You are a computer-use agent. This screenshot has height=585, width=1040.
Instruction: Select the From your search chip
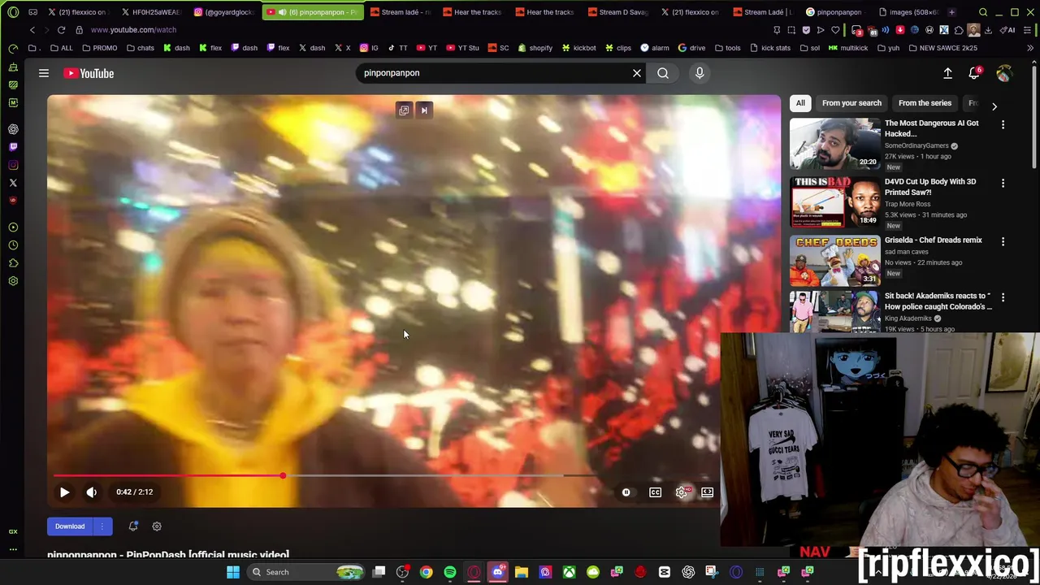point(851,103)
